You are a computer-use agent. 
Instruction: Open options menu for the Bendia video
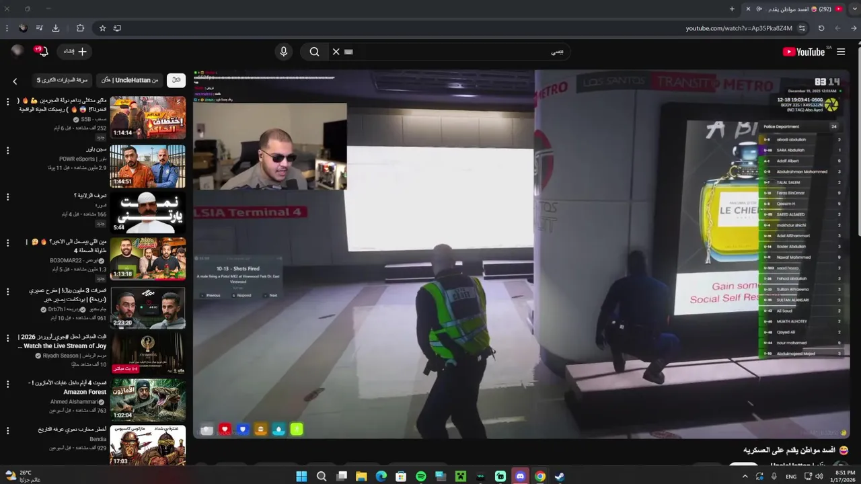coord(8,430)
